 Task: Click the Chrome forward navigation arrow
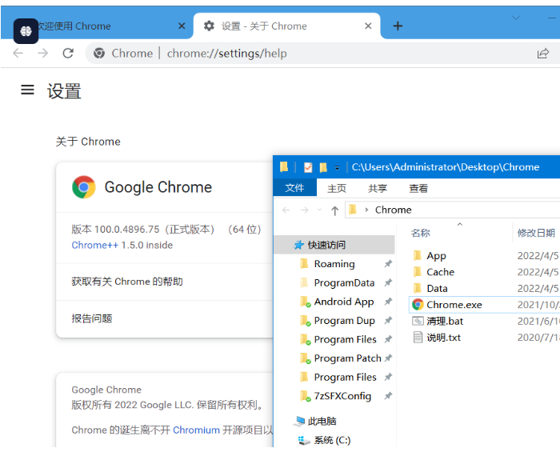point(43,54)
